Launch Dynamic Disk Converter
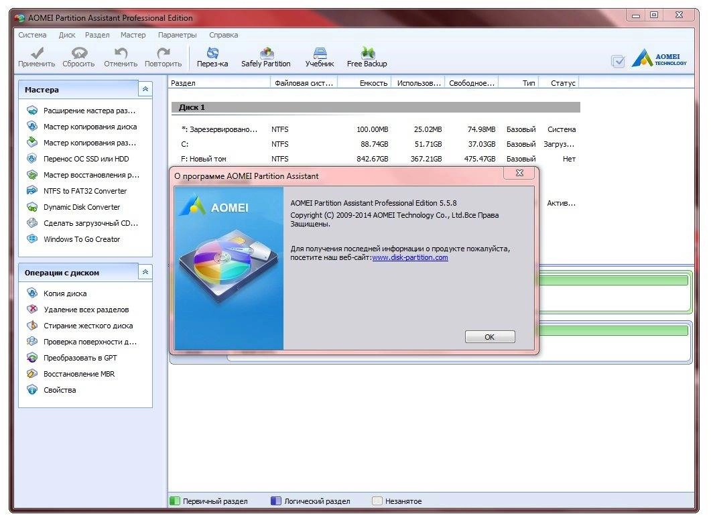Image resolution: width=711 pixels, height=526 pixels. (74, 207)
